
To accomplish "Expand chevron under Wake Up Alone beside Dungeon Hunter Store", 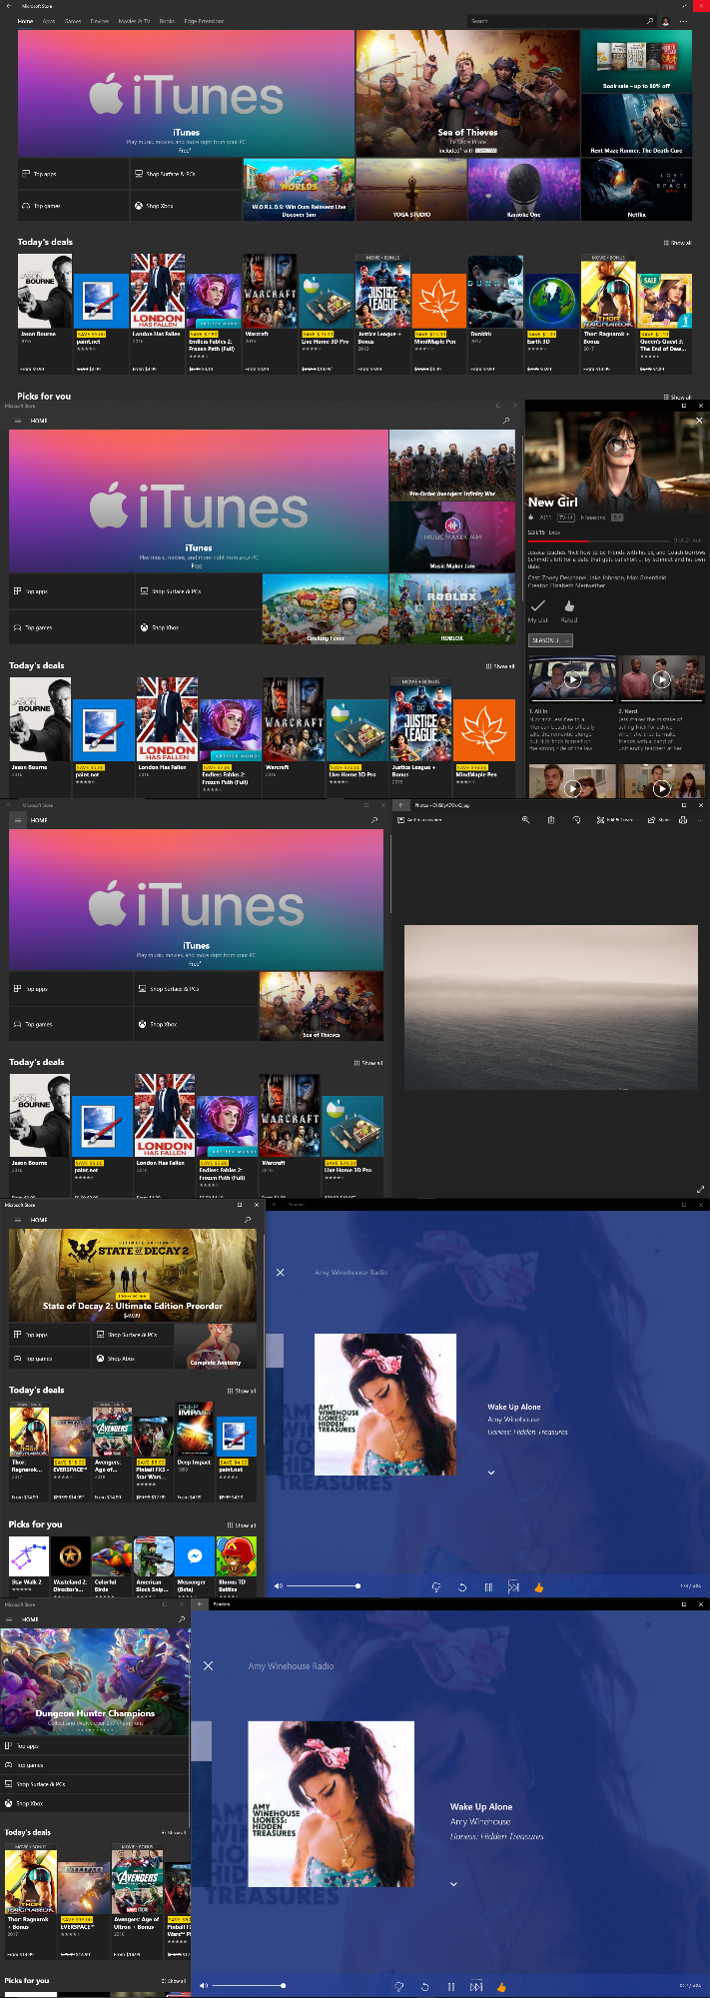I will pyautogui.click(x=453, y=1884).
